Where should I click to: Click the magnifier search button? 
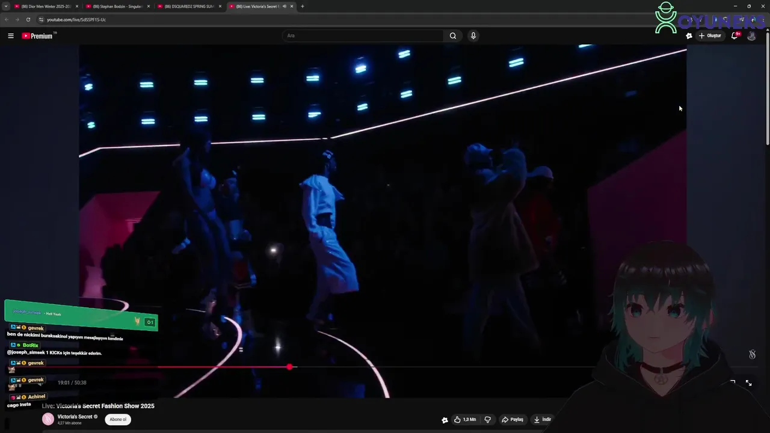[x=453, y=35]
